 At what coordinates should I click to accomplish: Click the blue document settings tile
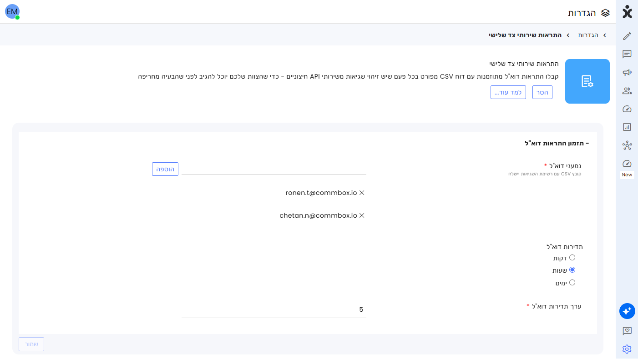[587, 81]
